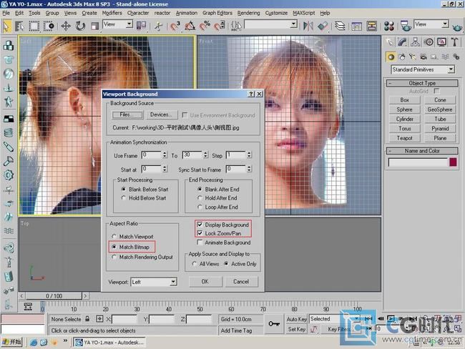Open the MAXScript menu
The width and height of the screenshot is (465, 349).
303,13
